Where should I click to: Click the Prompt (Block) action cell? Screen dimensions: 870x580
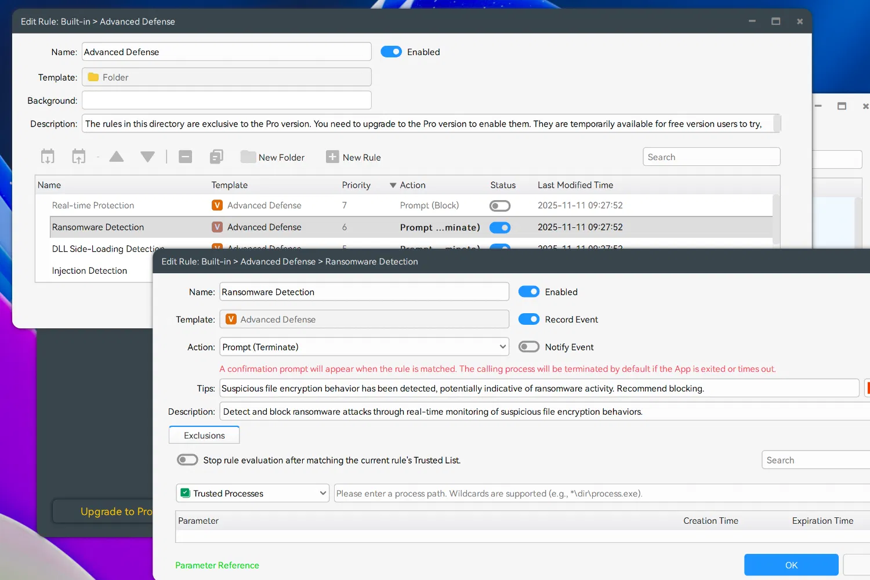[x=429, y=205]
